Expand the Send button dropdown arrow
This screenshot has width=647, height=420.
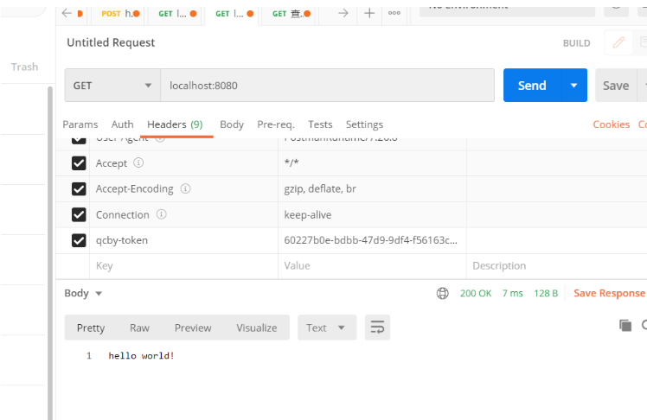[x=574, y=86]
